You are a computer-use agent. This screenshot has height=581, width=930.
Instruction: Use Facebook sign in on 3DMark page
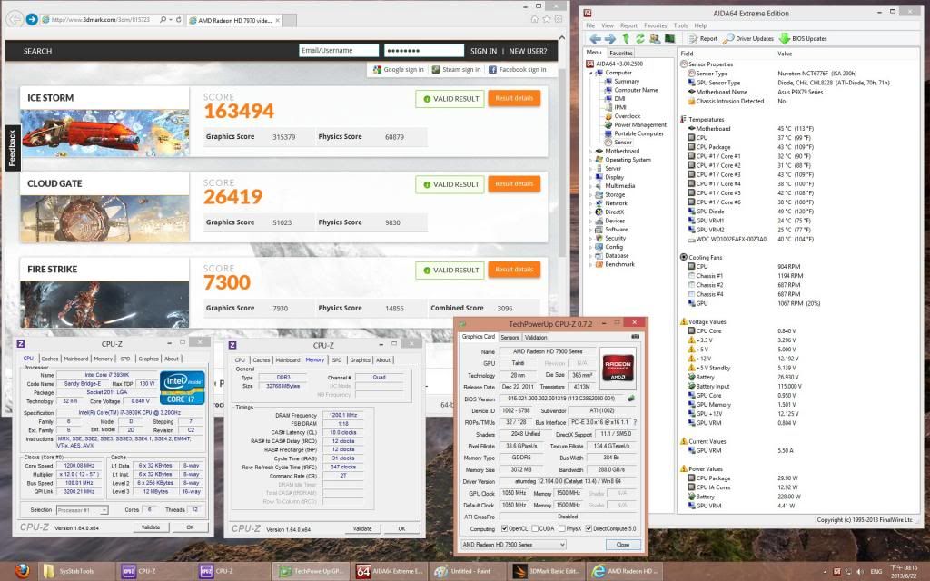tap(517, 69)
